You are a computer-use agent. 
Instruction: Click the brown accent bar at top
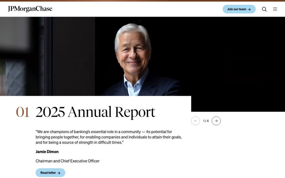142,1
